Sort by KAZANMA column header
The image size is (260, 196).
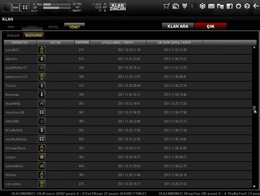[x=82, y=43]
